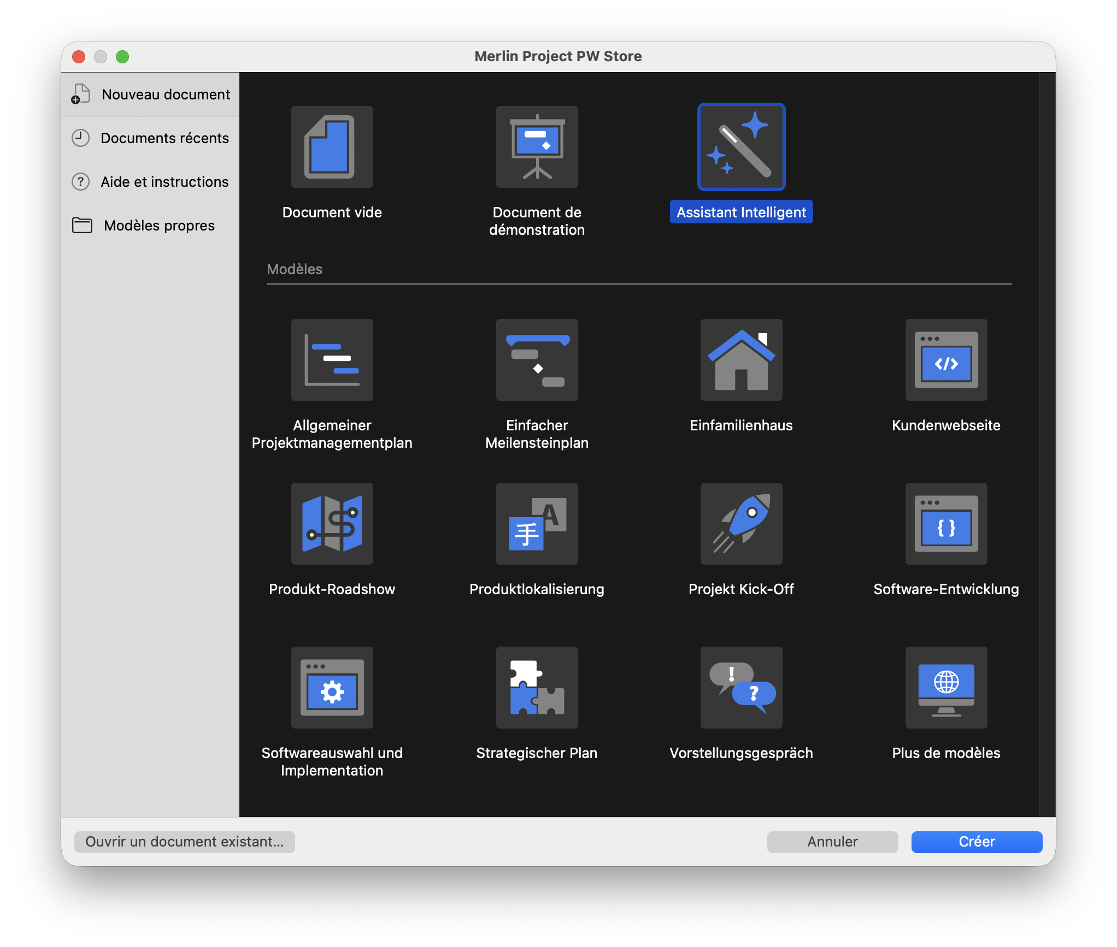Pick the Softwareauswahl und Implementation gear icon
Viewport: 1117px width, 947px height.
click(x=332, y=688)
